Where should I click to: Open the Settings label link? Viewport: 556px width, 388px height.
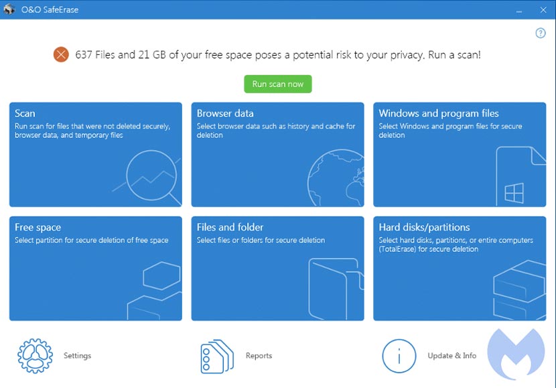(x=77, y=356)
